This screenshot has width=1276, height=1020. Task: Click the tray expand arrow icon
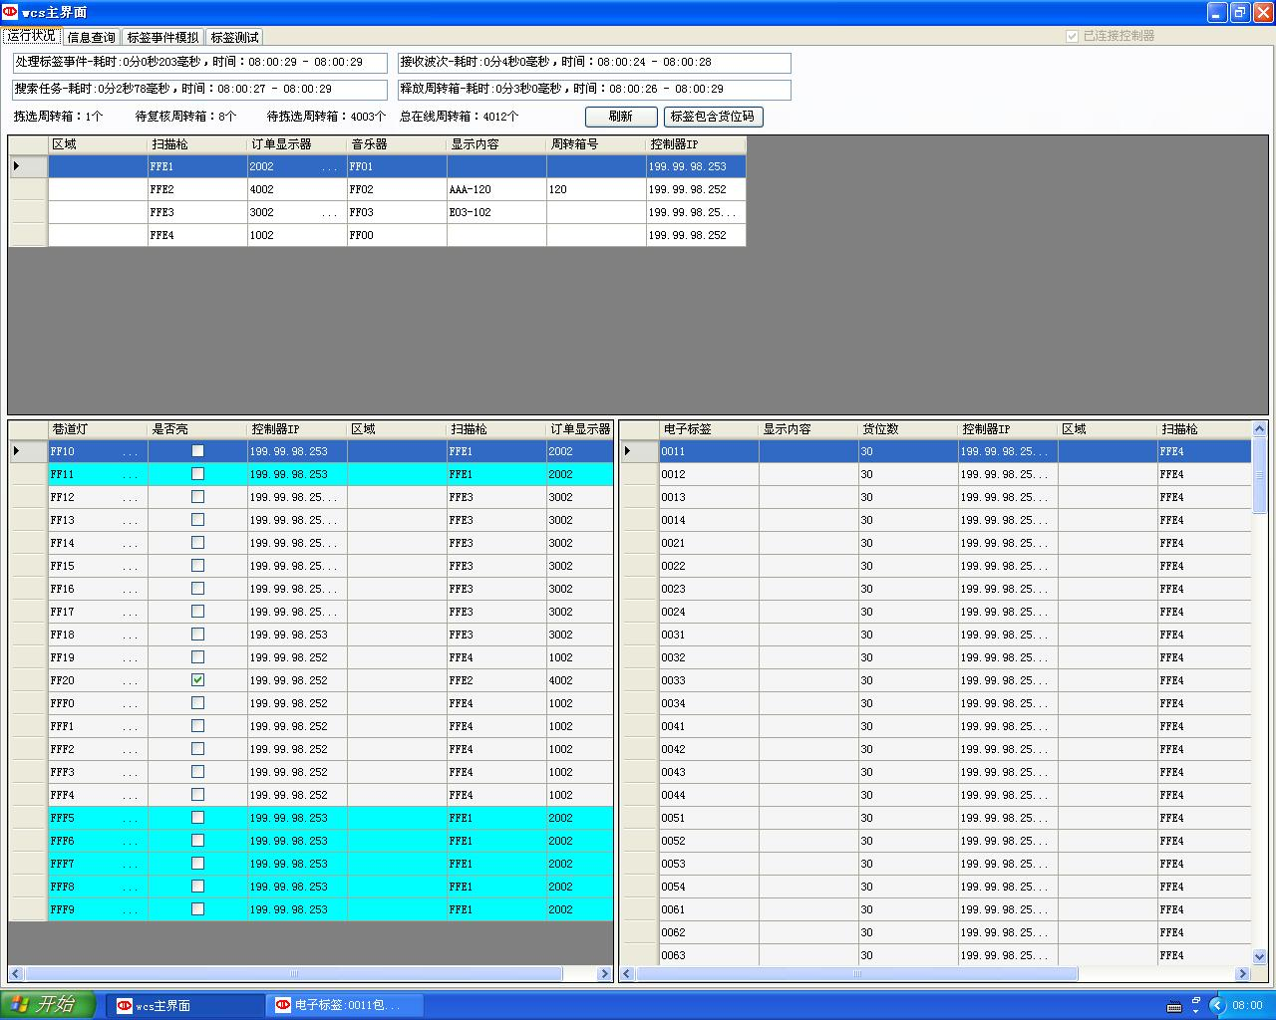1216,1005
